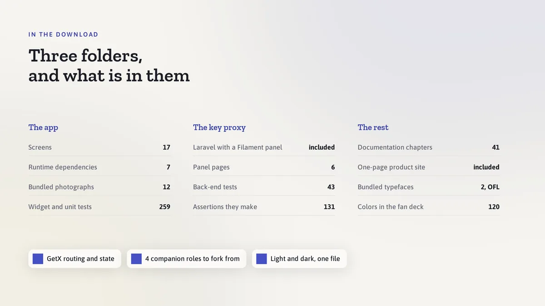The width and height of the screenshot is (545, 306).
Task: Select the GetX routing and state chip
Action: coord(75,259)
